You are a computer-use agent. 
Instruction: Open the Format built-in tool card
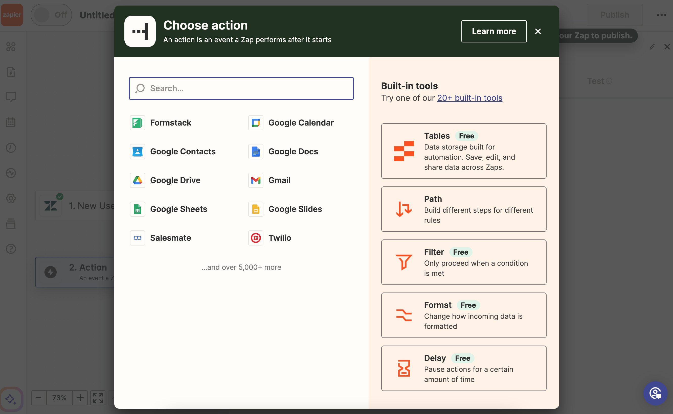coord(464,315)
